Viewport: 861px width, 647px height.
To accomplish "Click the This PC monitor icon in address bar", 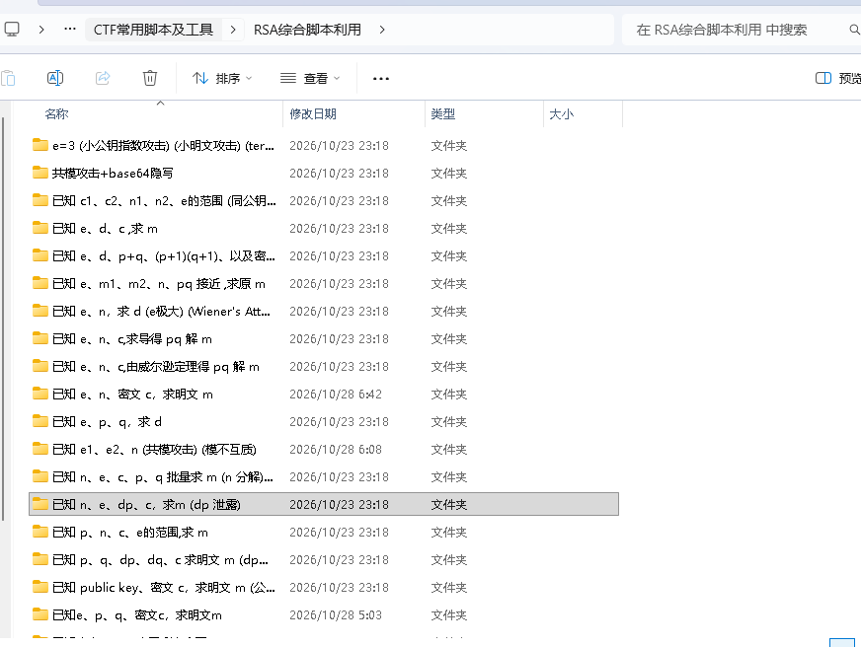I will [x=12, y=29].
